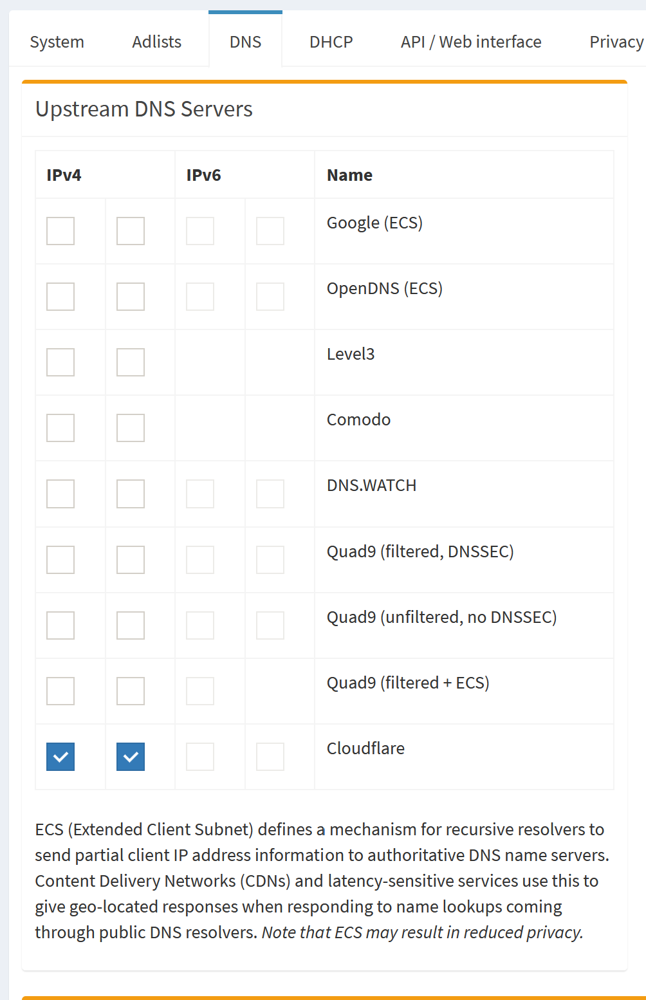Check first IPv4 box for DNS.WATCH
646x1000 pixels.
[60, 494]
